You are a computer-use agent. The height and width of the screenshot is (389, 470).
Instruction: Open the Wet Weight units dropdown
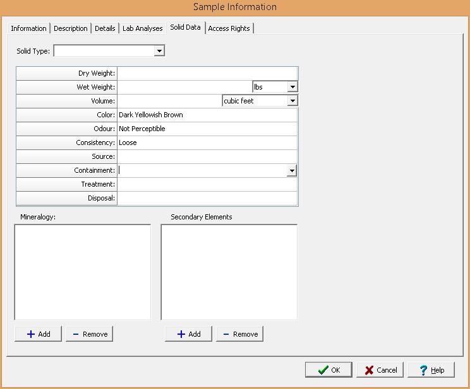pyautogui.click(x=292, y=87)
